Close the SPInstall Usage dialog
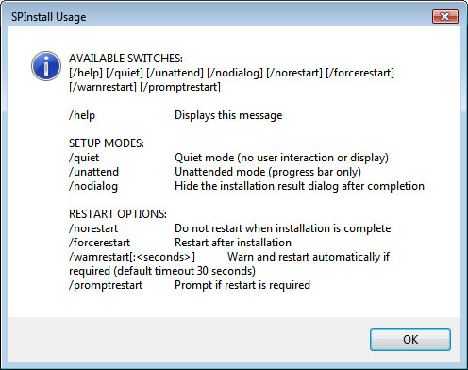This screenshot has width=468, height=370. (x=445, y=16)
